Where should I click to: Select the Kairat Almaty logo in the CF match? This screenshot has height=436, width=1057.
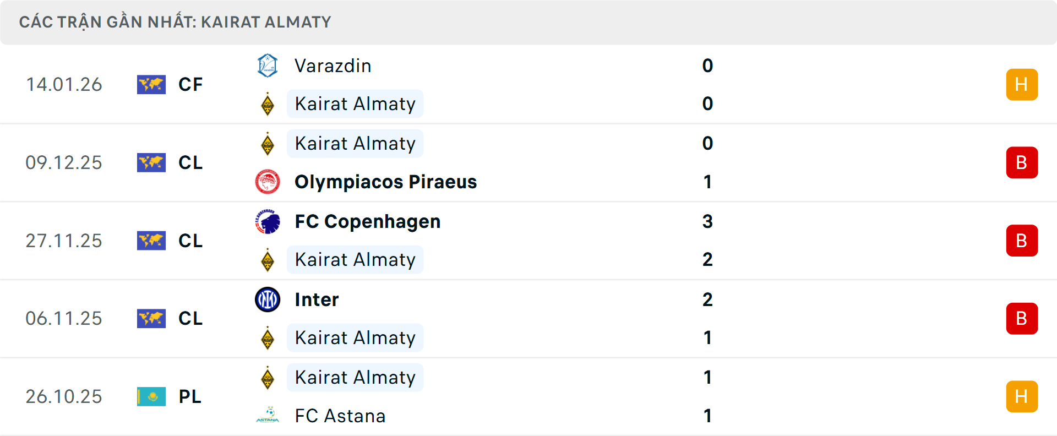(x=268, y=103)
